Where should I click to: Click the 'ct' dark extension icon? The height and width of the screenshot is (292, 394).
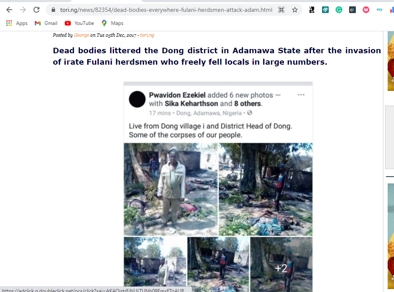352,10
